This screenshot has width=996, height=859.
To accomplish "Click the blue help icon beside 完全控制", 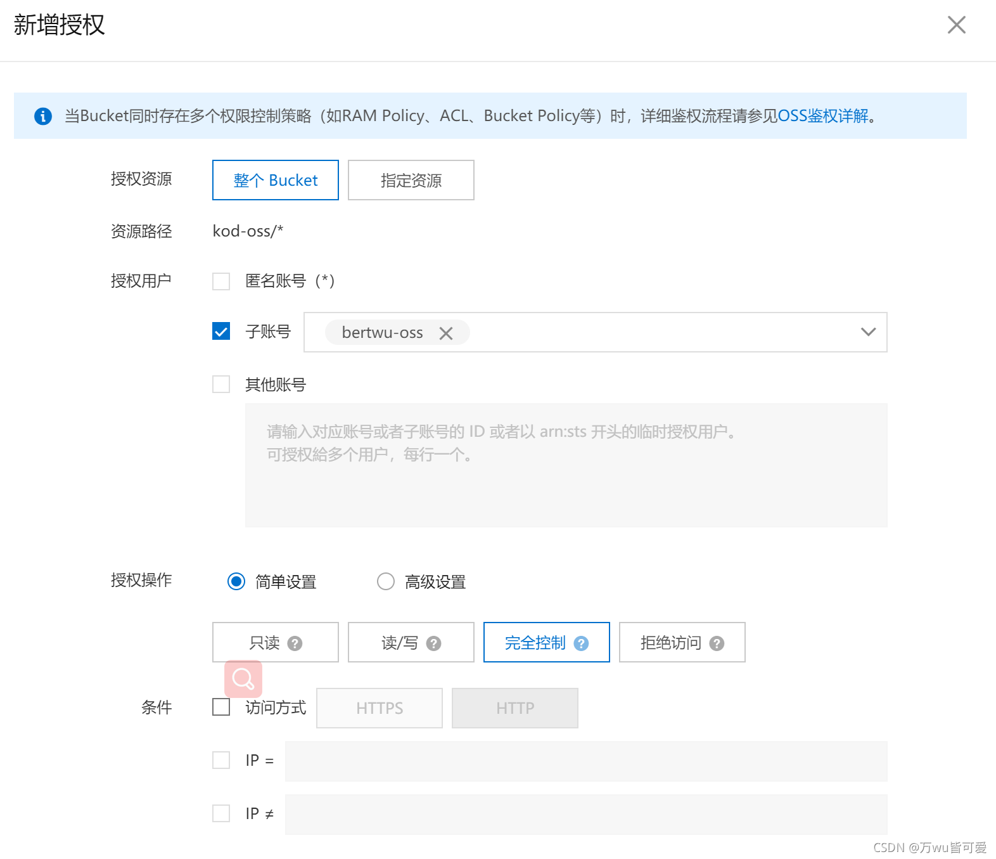I will (581, 643).
